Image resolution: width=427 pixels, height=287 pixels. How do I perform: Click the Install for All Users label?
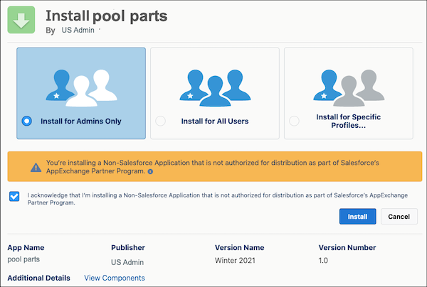tap(215, 121)
